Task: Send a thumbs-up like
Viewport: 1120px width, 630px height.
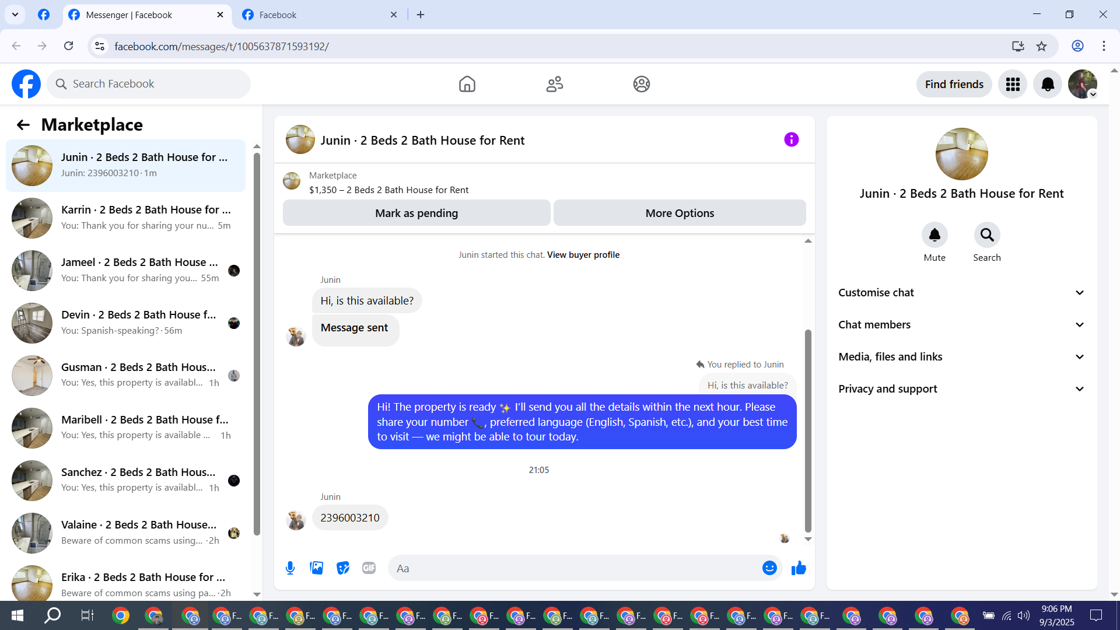Action: (x=799, y=568)
